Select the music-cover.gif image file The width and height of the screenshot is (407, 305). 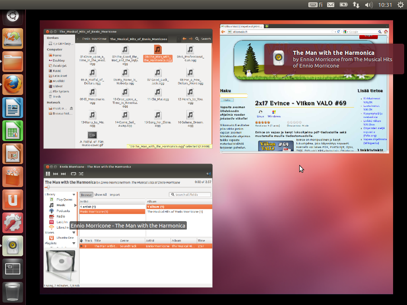[92, 139]
